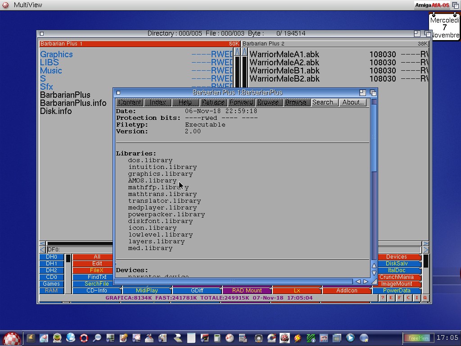
Task: Click the RAD Mount command button
Action: click(247, 291)
